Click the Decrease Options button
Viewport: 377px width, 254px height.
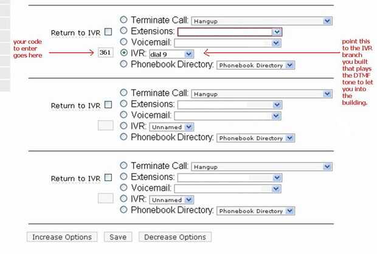click(175, 237)
